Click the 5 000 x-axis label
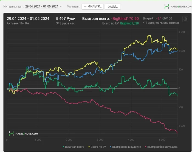Image resolution: width=192 pixels, height=152 pixels. 162,140
